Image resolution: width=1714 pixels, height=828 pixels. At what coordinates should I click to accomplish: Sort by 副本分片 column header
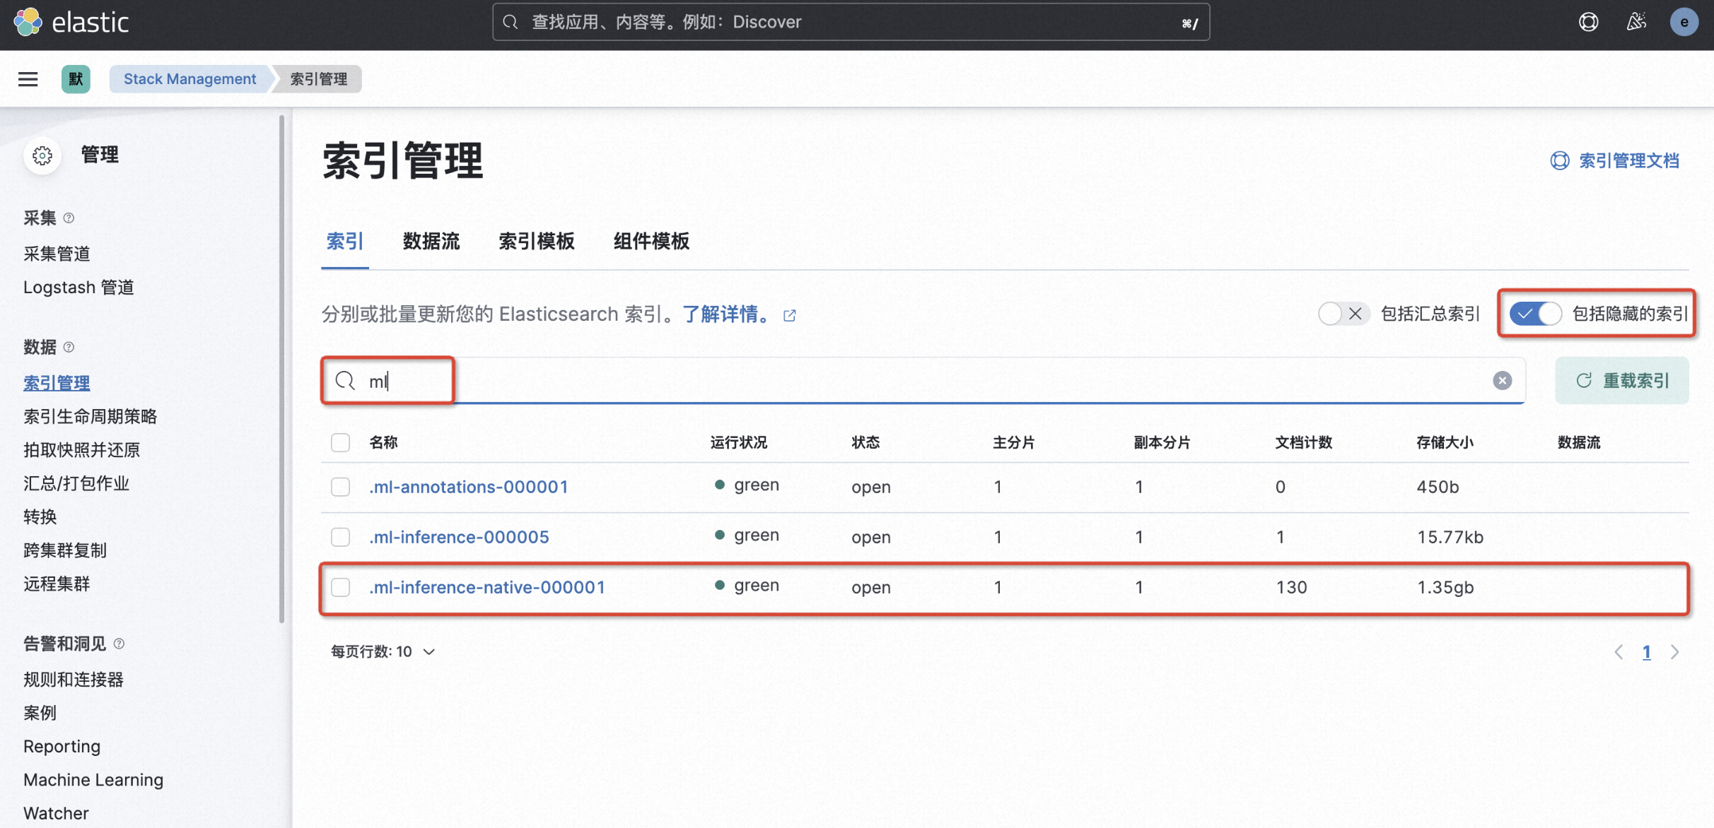click(x=1162, y=443)
